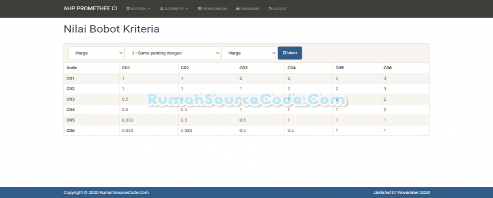This screenshot has height=198, width=493.
Task: Open the first Harga criteria dropdown
Action: click(x=96, y=53)
